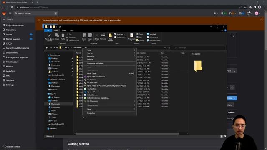Click the Explorer up-one-level arrow

(57, 48)
